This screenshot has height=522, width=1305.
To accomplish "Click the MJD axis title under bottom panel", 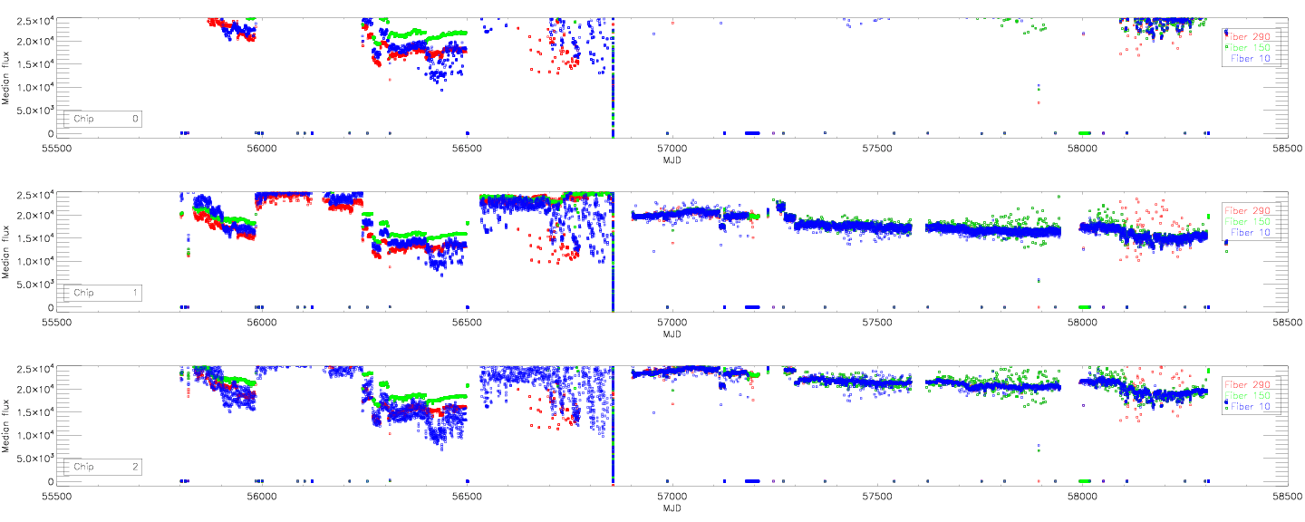I will (672, 507).
